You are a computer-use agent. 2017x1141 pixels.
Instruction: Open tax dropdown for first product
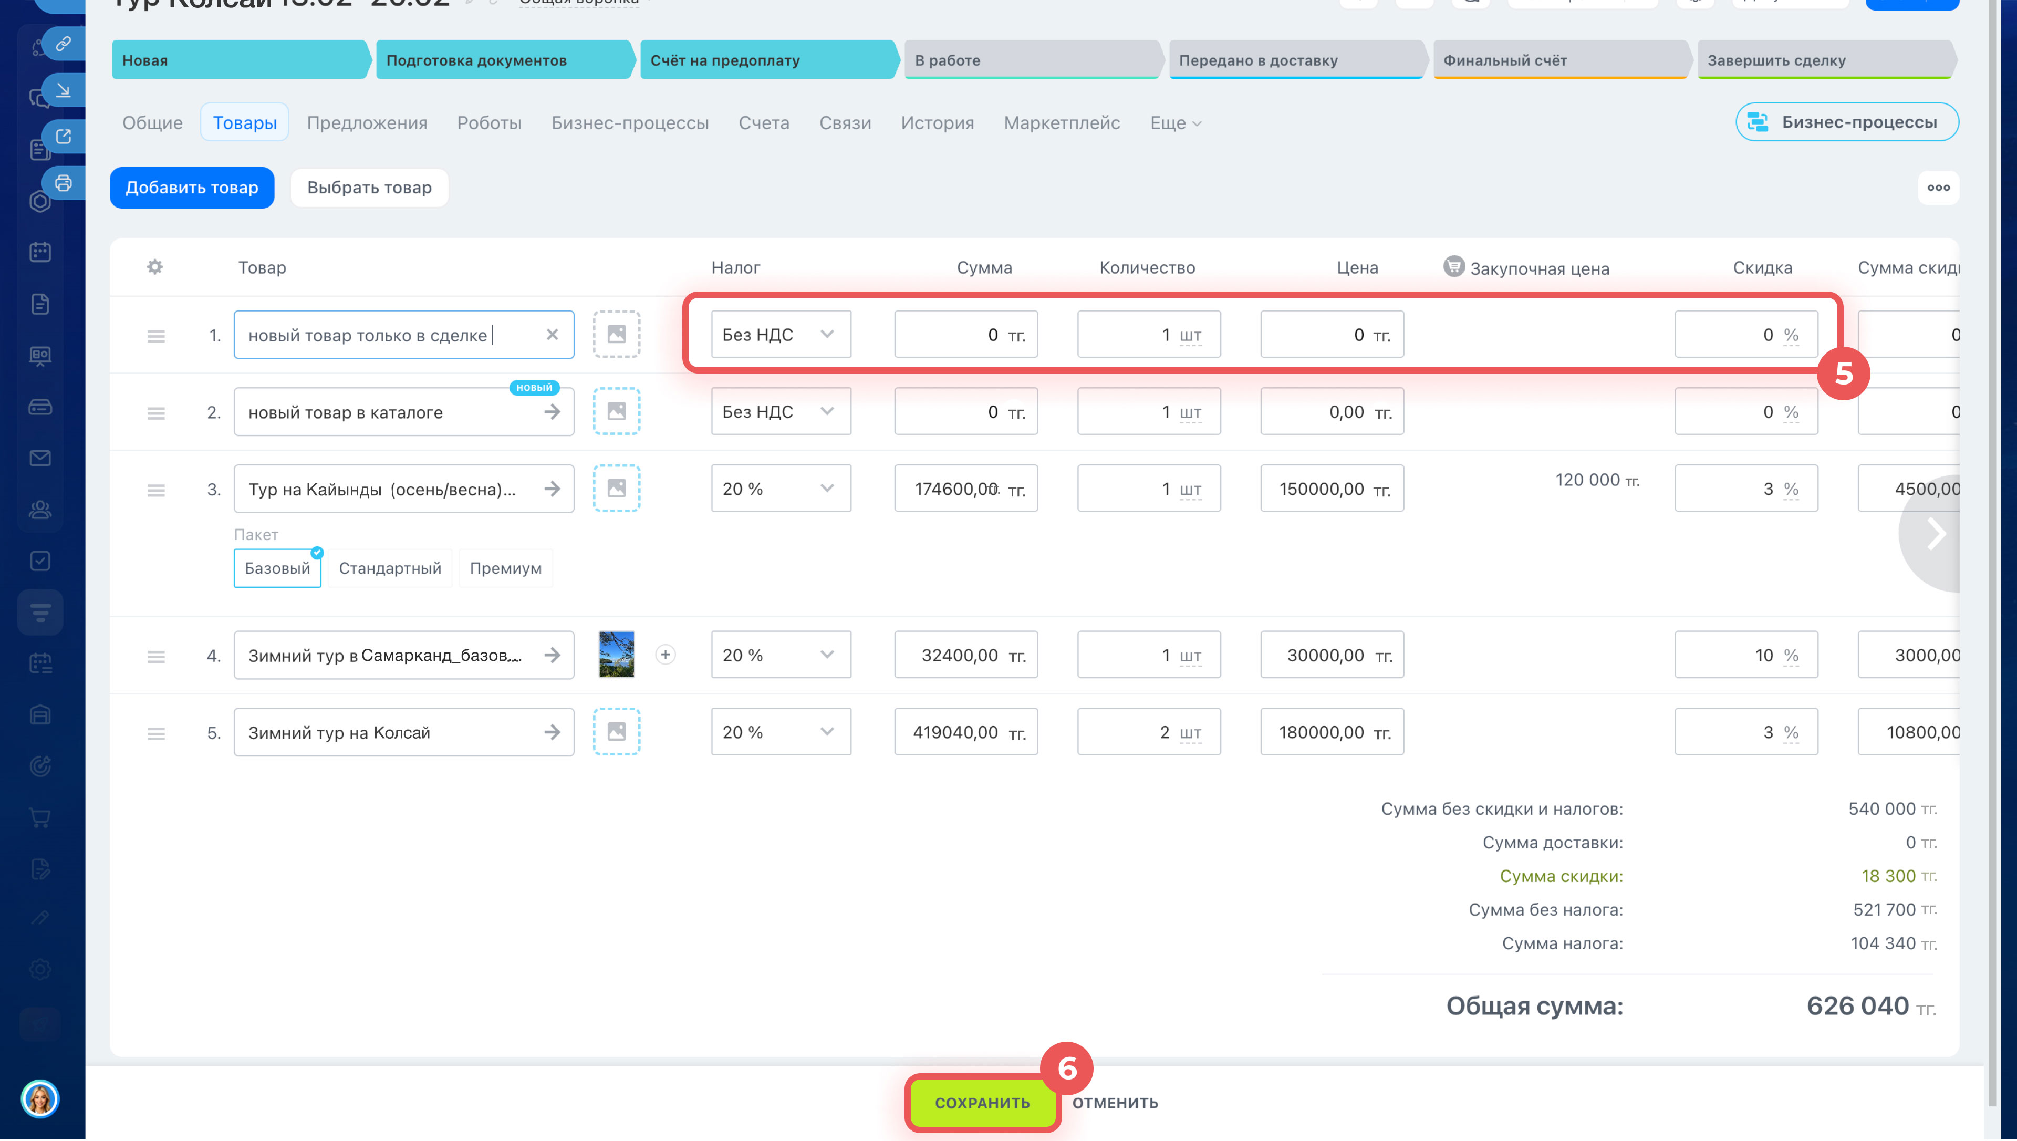[x=780, y=335]
